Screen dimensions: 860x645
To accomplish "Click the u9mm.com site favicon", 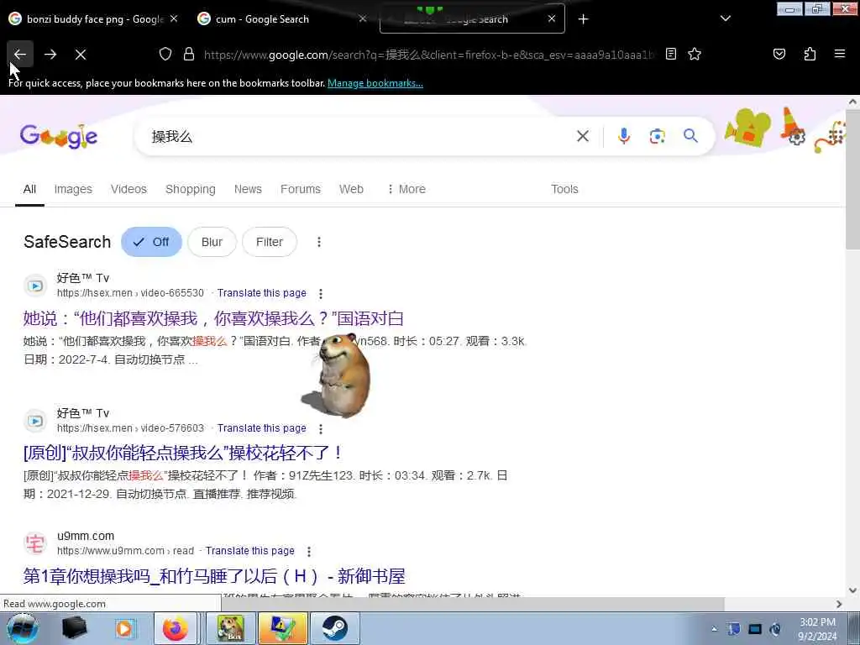I will 35,543.
